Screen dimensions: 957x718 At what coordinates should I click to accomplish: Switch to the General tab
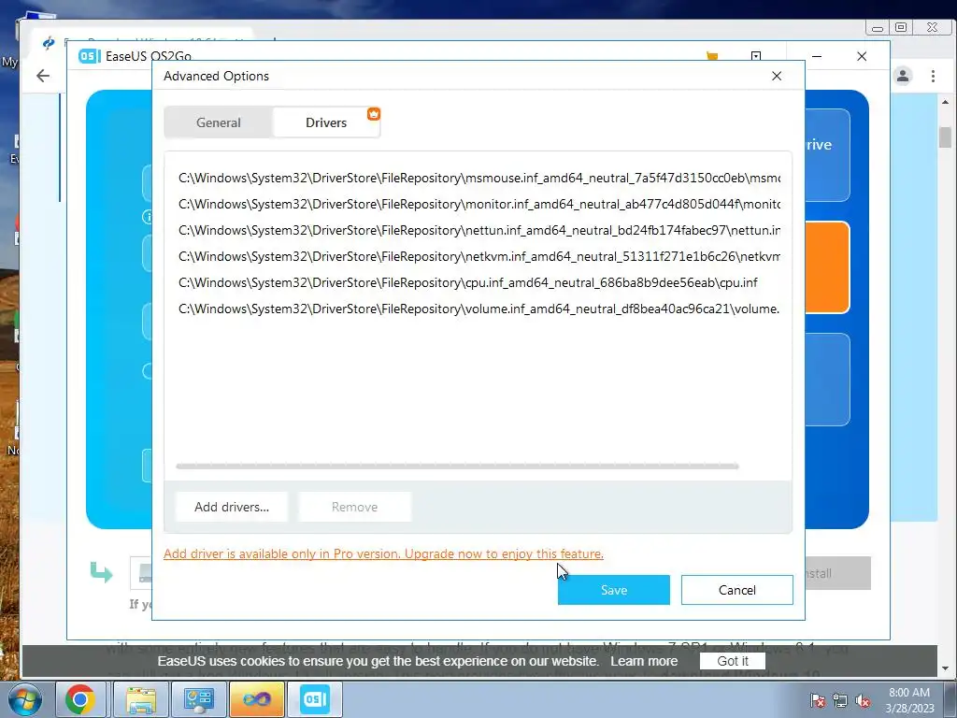click(x=219, y=122)
